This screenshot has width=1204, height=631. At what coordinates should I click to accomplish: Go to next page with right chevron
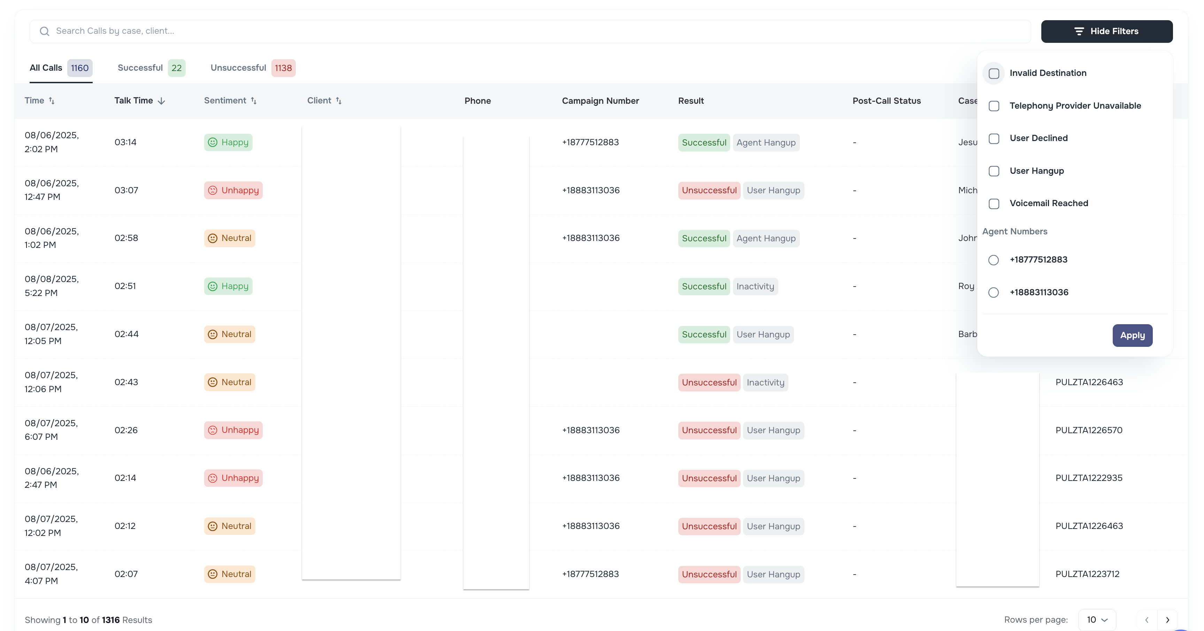point(1167,620)
